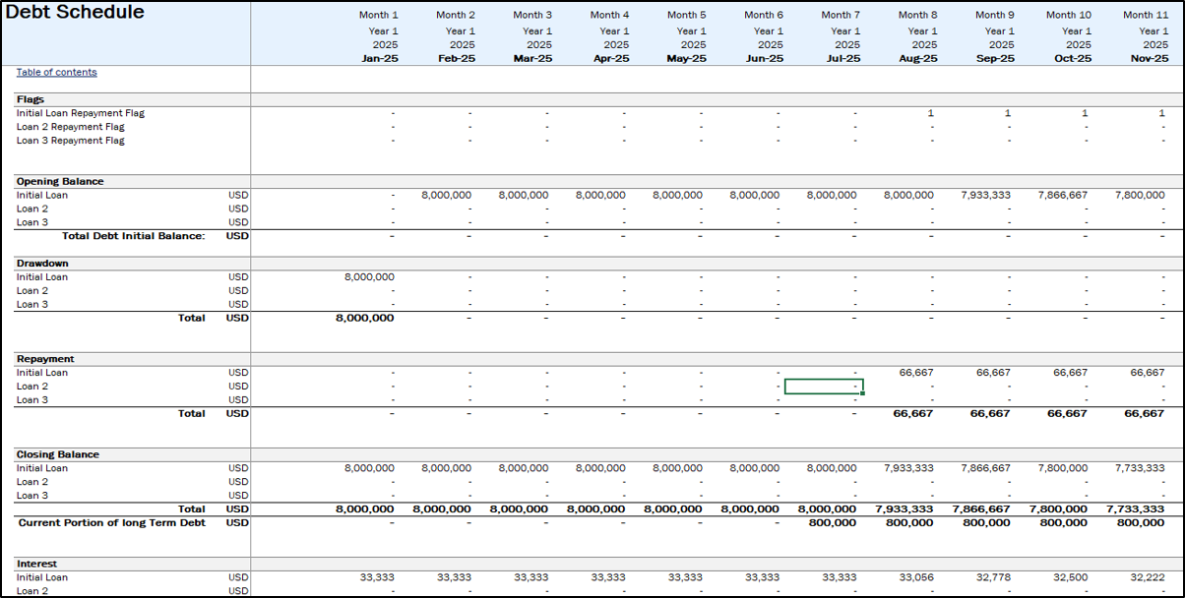Open the Table of contents link
The height and width of the screenshot is (598, 1185).
click(56, 72)
